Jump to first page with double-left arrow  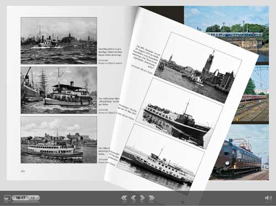[124, 198]
